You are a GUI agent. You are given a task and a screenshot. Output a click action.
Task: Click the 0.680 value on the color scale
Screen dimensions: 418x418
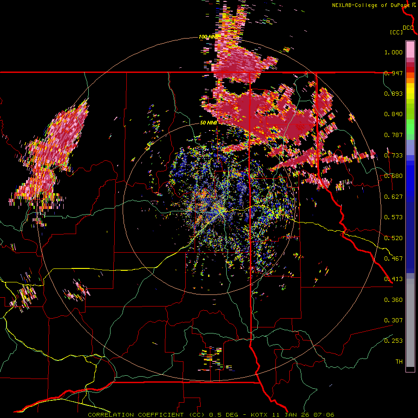click(393, 176)
